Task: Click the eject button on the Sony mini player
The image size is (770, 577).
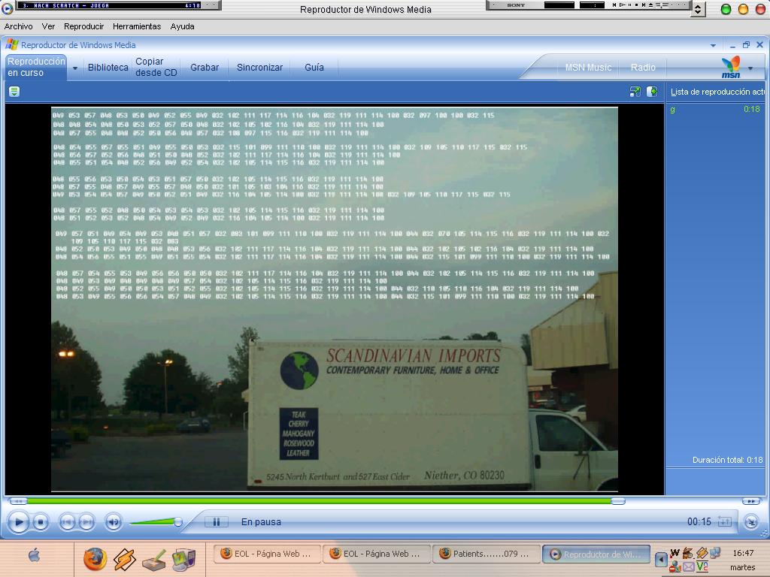Action: (x=650, y=5)
